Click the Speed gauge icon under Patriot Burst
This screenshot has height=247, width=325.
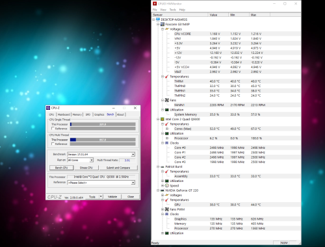pos(167,186)
